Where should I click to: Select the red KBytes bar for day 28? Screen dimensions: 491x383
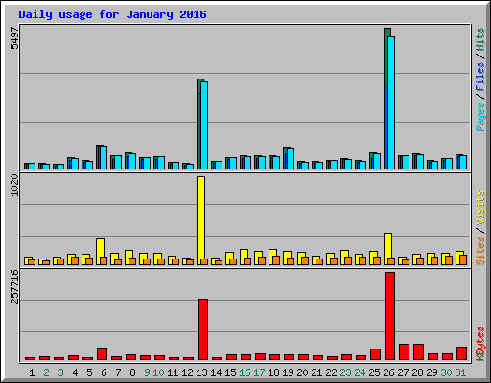[418, 352]
